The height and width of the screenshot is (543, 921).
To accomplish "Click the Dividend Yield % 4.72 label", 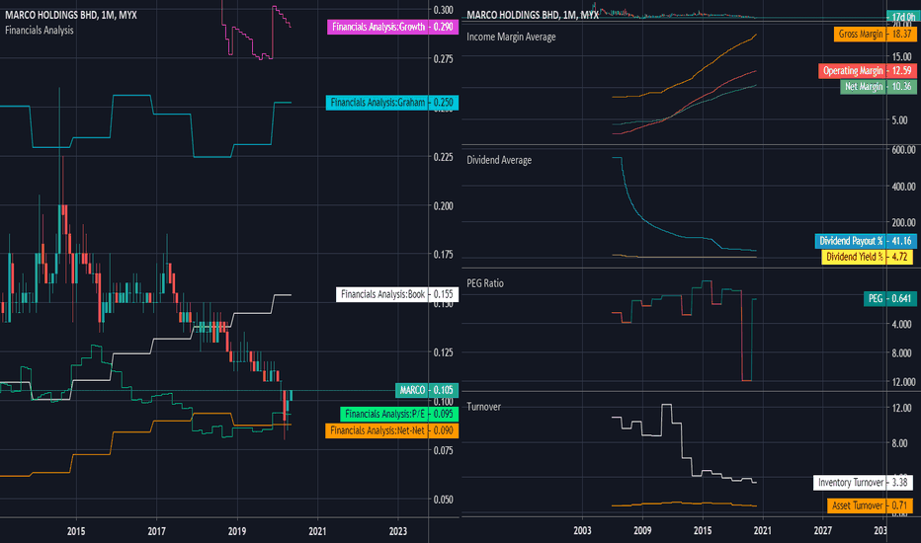I will (x=869, y=257).
